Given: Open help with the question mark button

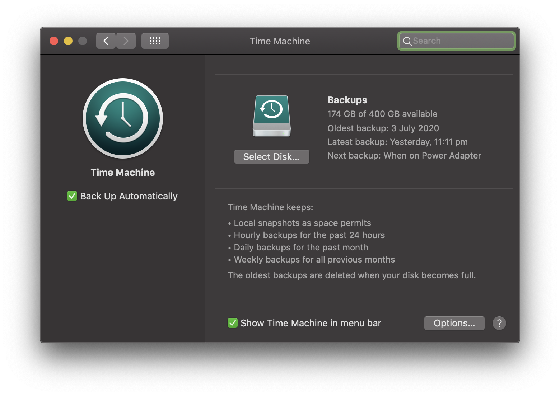Looking at the screenshot, I should coord(499,323).
